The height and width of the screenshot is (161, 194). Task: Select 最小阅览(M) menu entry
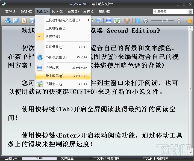(x=63, y=76)
